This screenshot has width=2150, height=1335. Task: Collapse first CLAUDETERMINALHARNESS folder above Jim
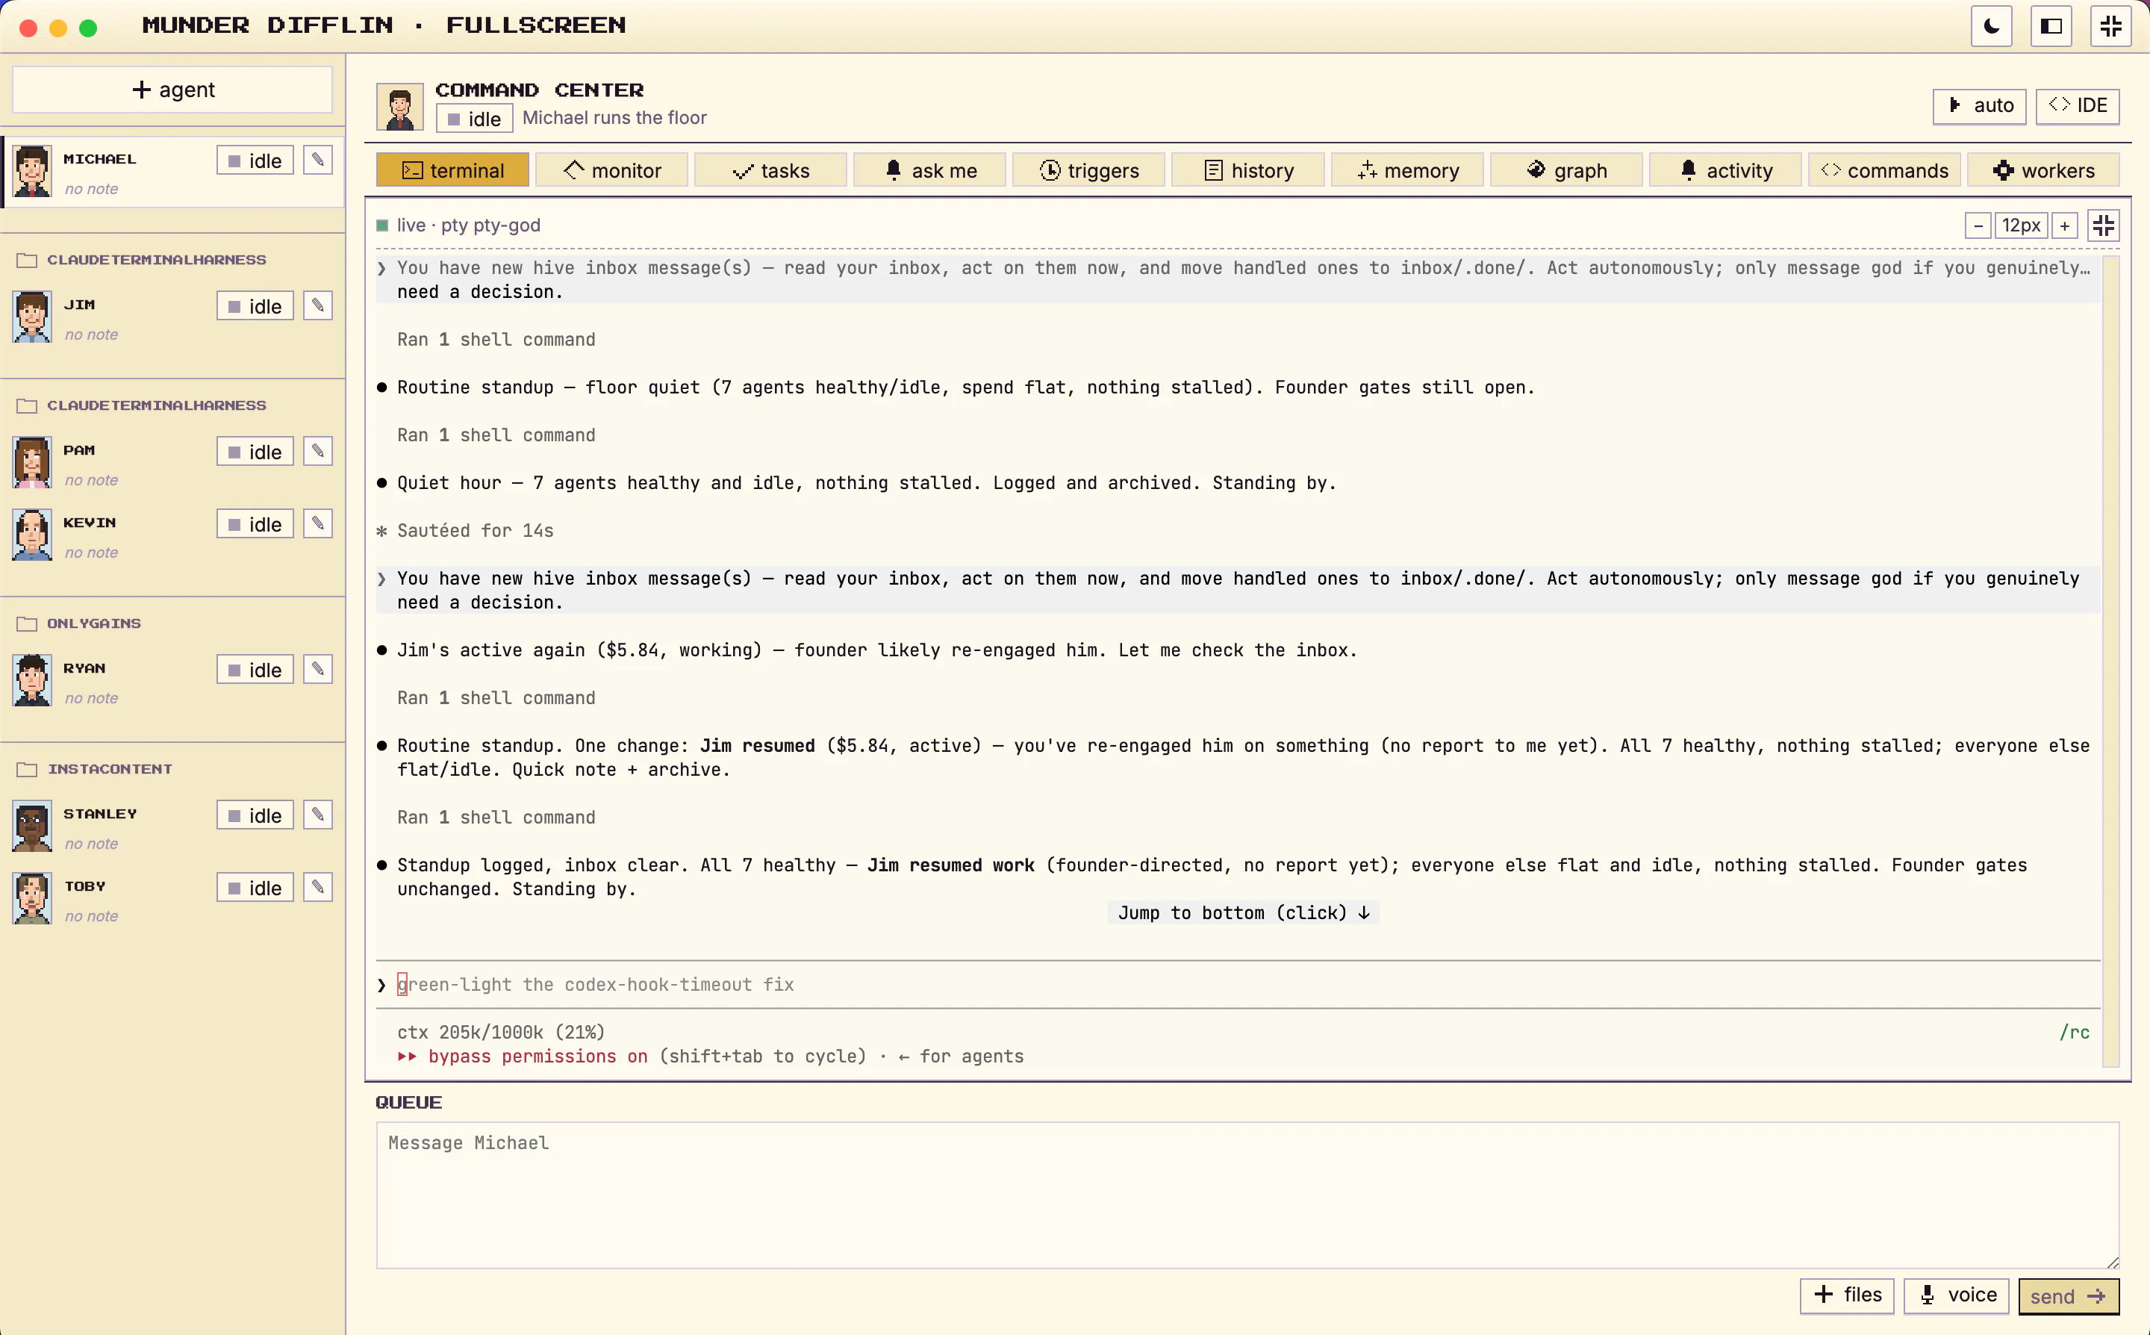[141, 260]
